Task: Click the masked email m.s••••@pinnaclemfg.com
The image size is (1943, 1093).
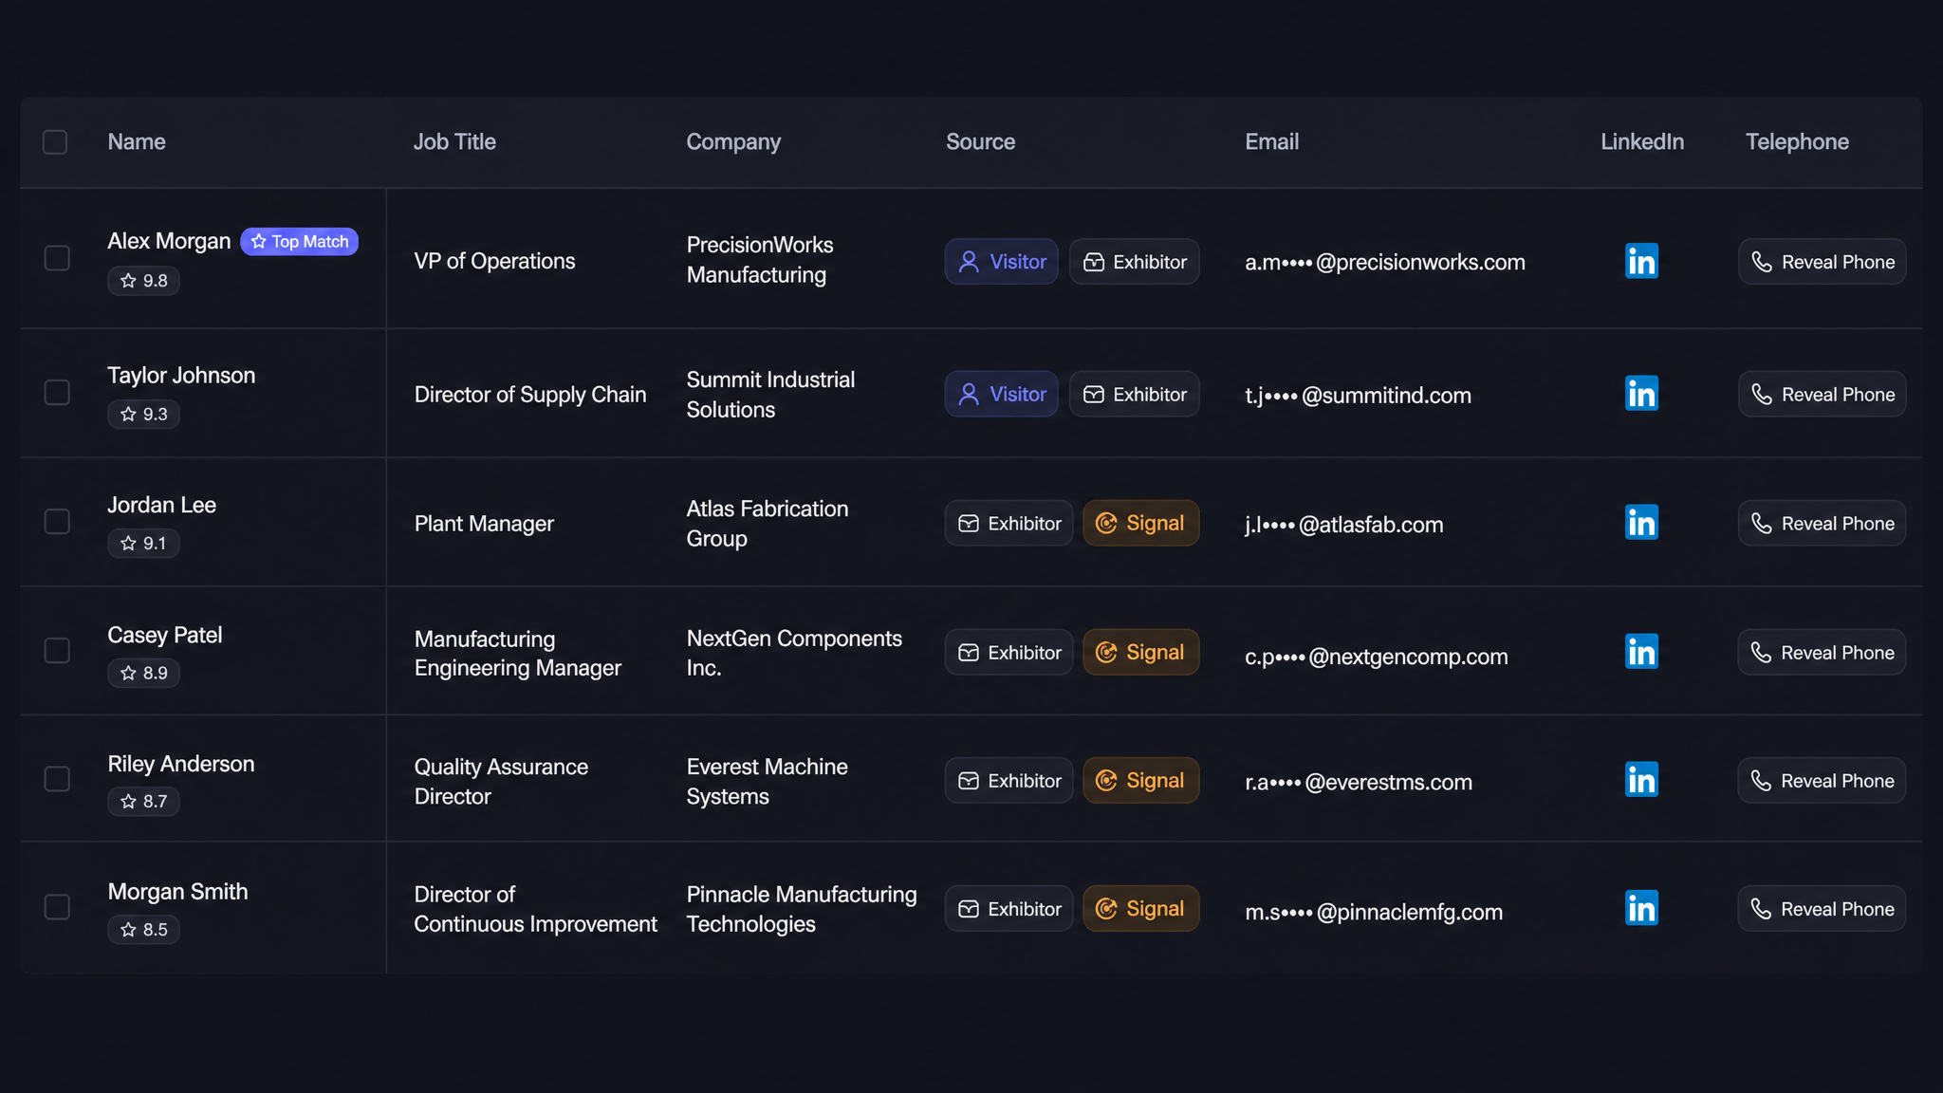Action: pos(1374,912)
